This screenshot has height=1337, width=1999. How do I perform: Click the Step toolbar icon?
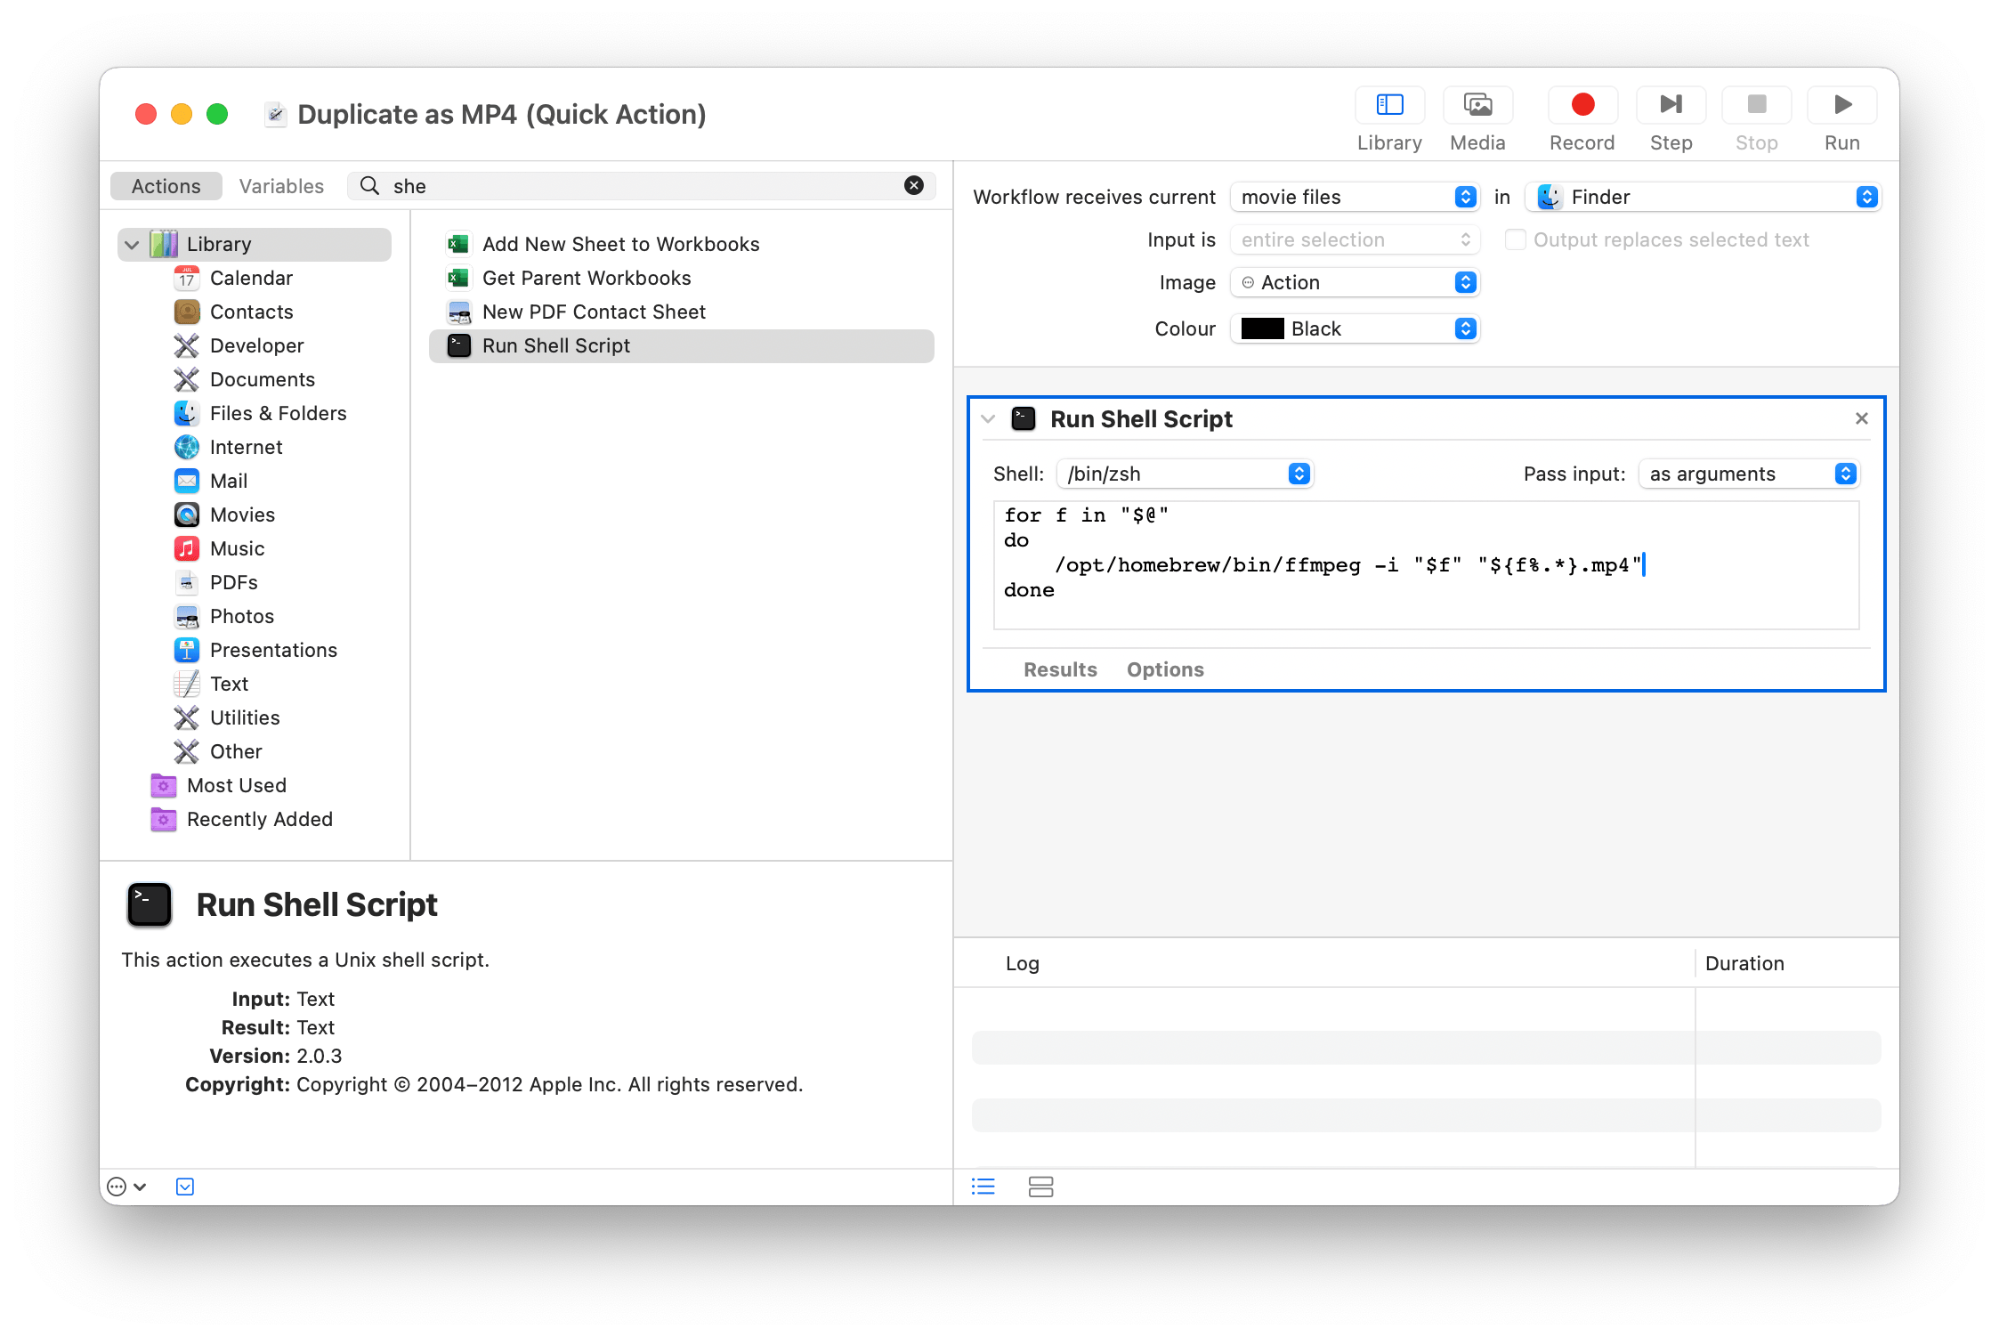click(1671, 106)
